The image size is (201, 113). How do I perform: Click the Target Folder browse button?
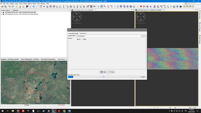point(143,36)
